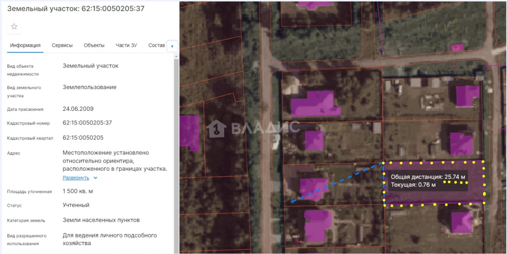
Task: Click the date value 24.06.2009
Action: [78, 108]
